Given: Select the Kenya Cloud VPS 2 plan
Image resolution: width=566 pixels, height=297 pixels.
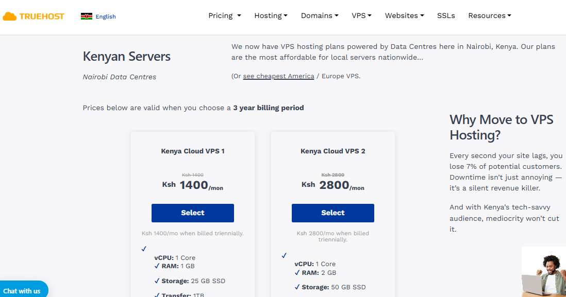Looking at the screenshot, I should click(x=333, y=213).
